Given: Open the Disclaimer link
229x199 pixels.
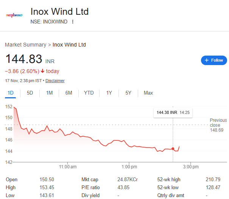Looking at the screenshot, I should (x=55, y=81).
